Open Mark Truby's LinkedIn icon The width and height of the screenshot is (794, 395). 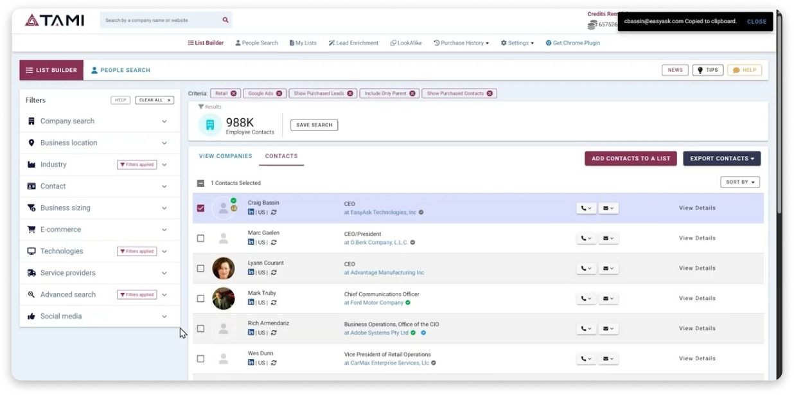[251, 303]
